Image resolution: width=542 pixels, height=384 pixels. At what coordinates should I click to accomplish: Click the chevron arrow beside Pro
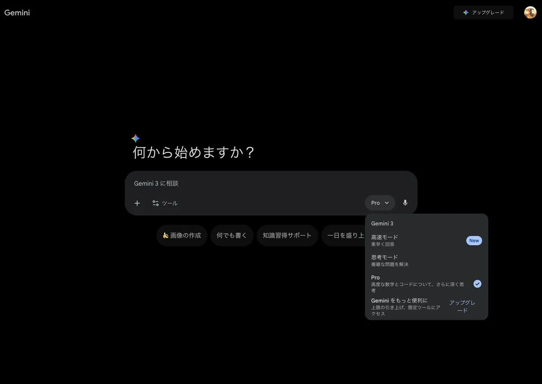coord(387,203)
